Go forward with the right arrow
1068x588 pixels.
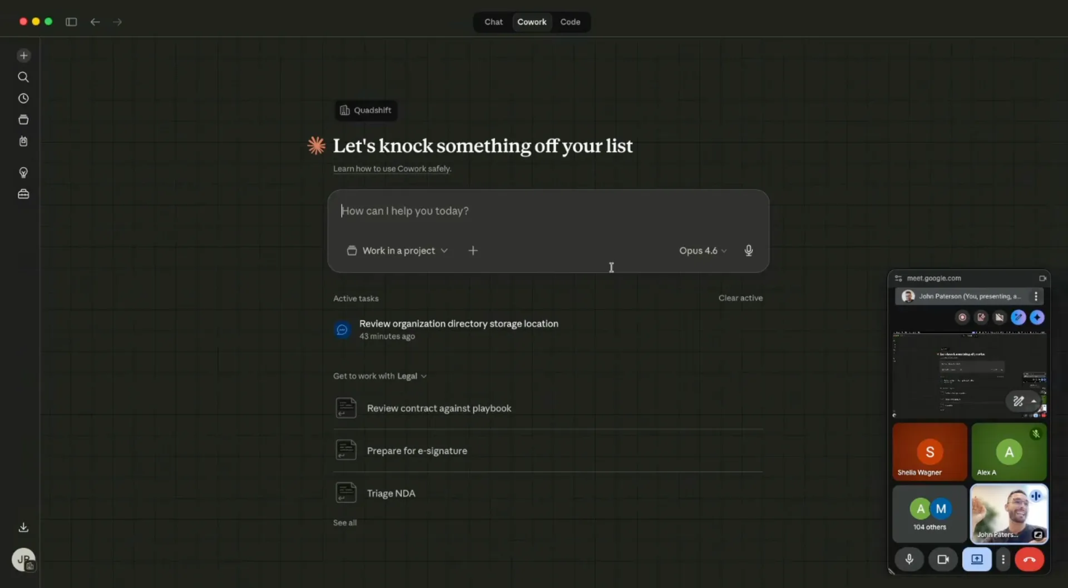point(117,22)
